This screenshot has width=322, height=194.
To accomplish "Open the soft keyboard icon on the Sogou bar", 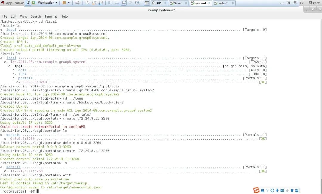I will (x=282, y=190).
